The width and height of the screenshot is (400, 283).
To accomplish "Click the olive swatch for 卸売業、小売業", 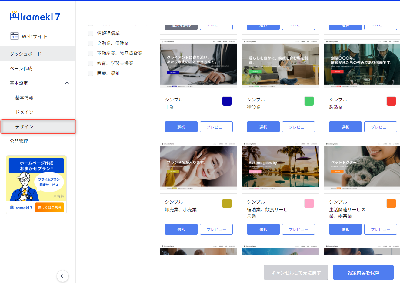I will click(x=227, y=203).
